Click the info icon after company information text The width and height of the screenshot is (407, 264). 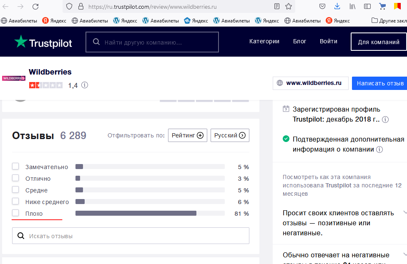coord(379,149)
